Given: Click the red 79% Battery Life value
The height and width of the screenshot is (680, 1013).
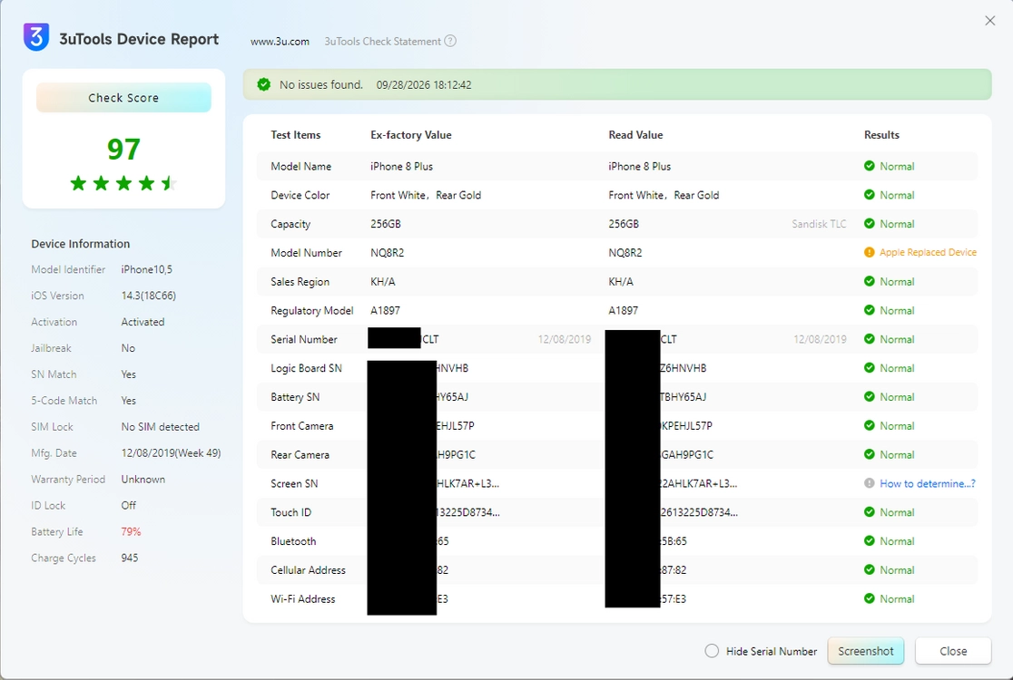Looking at the screenshot, I should 131,531.
